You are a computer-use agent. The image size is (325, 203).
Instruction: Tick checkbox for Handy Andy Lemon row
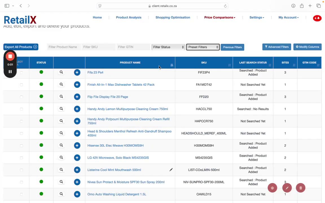pos(21,109)
